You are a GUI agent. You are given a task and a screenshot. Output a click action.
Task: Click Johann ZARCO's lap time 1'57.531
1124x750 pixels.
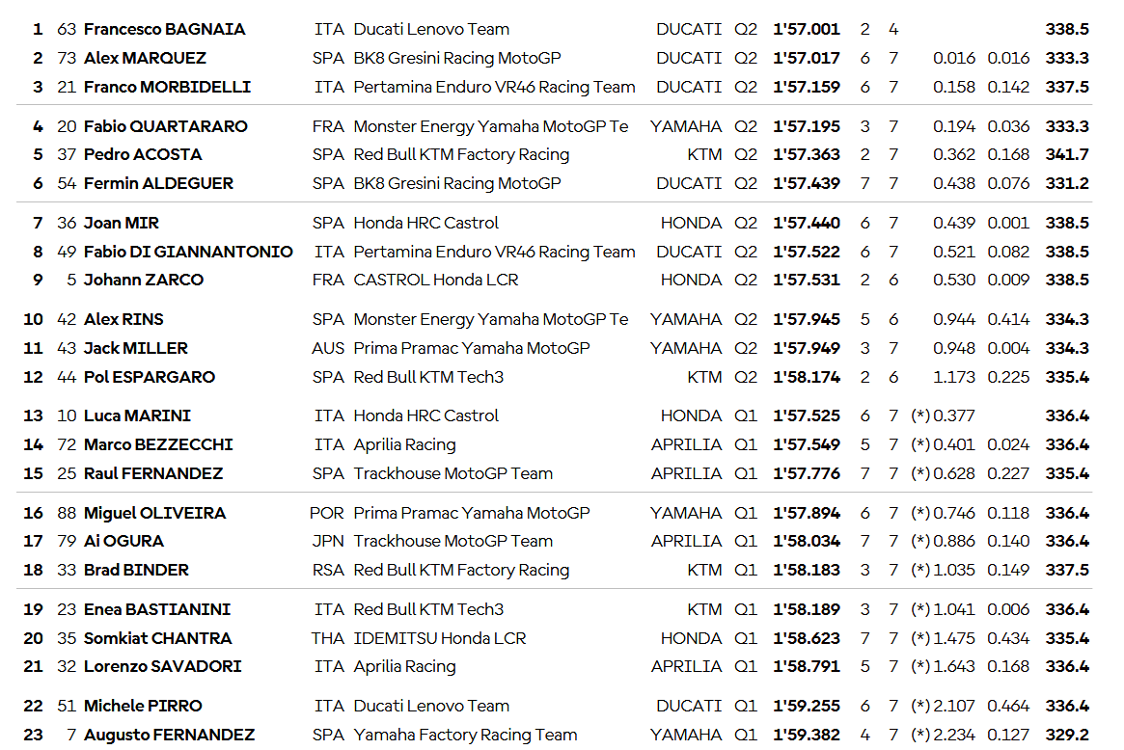(x=806, y=280)
